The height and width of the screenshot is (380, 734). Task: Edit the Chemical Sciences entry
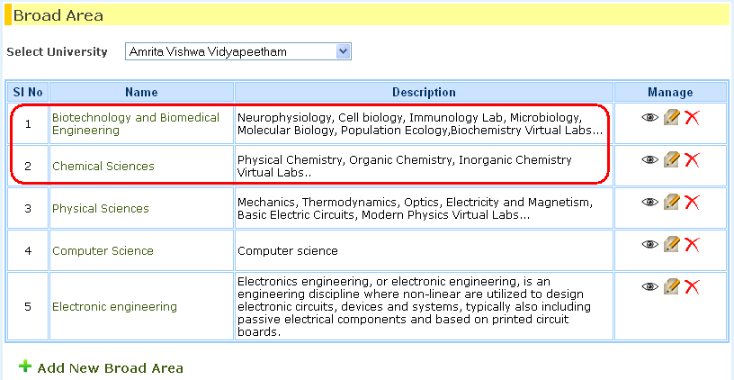671,159
